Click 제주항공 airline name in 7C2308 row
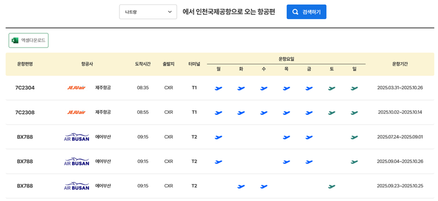Image resolution: width=438 pixels, height=201 pixels. [103, 112]
